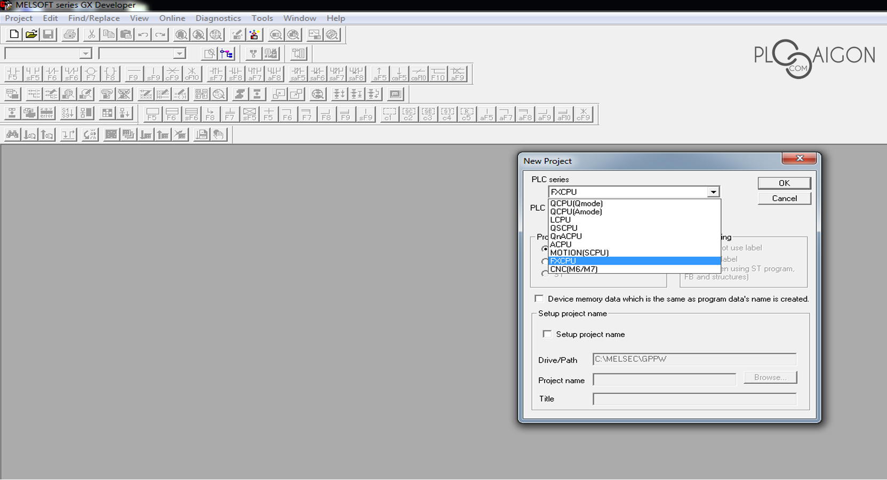Click the hand icon in bottom toolbar
This screenshot has width=887, height=480.
(x=219, y=134)
